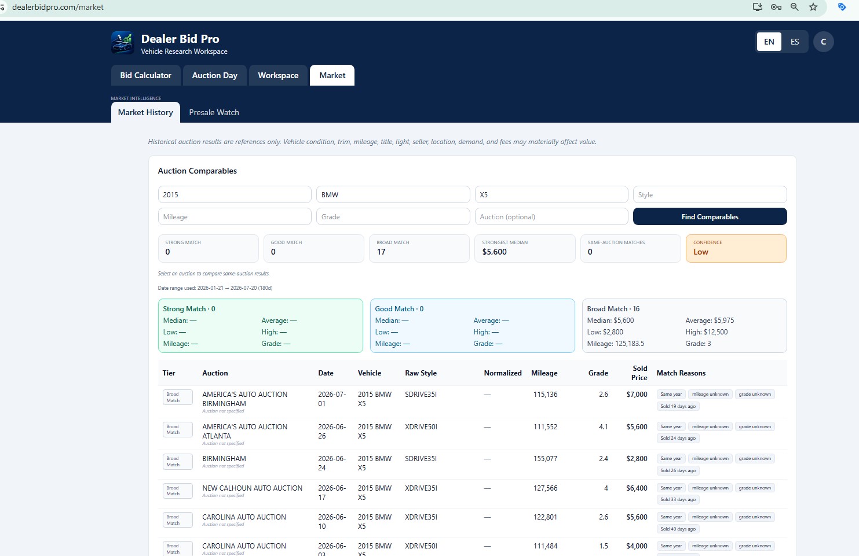Screen dimensions: 859x556
Task: Click the Find Comparables button
Action: pos(710,216)
